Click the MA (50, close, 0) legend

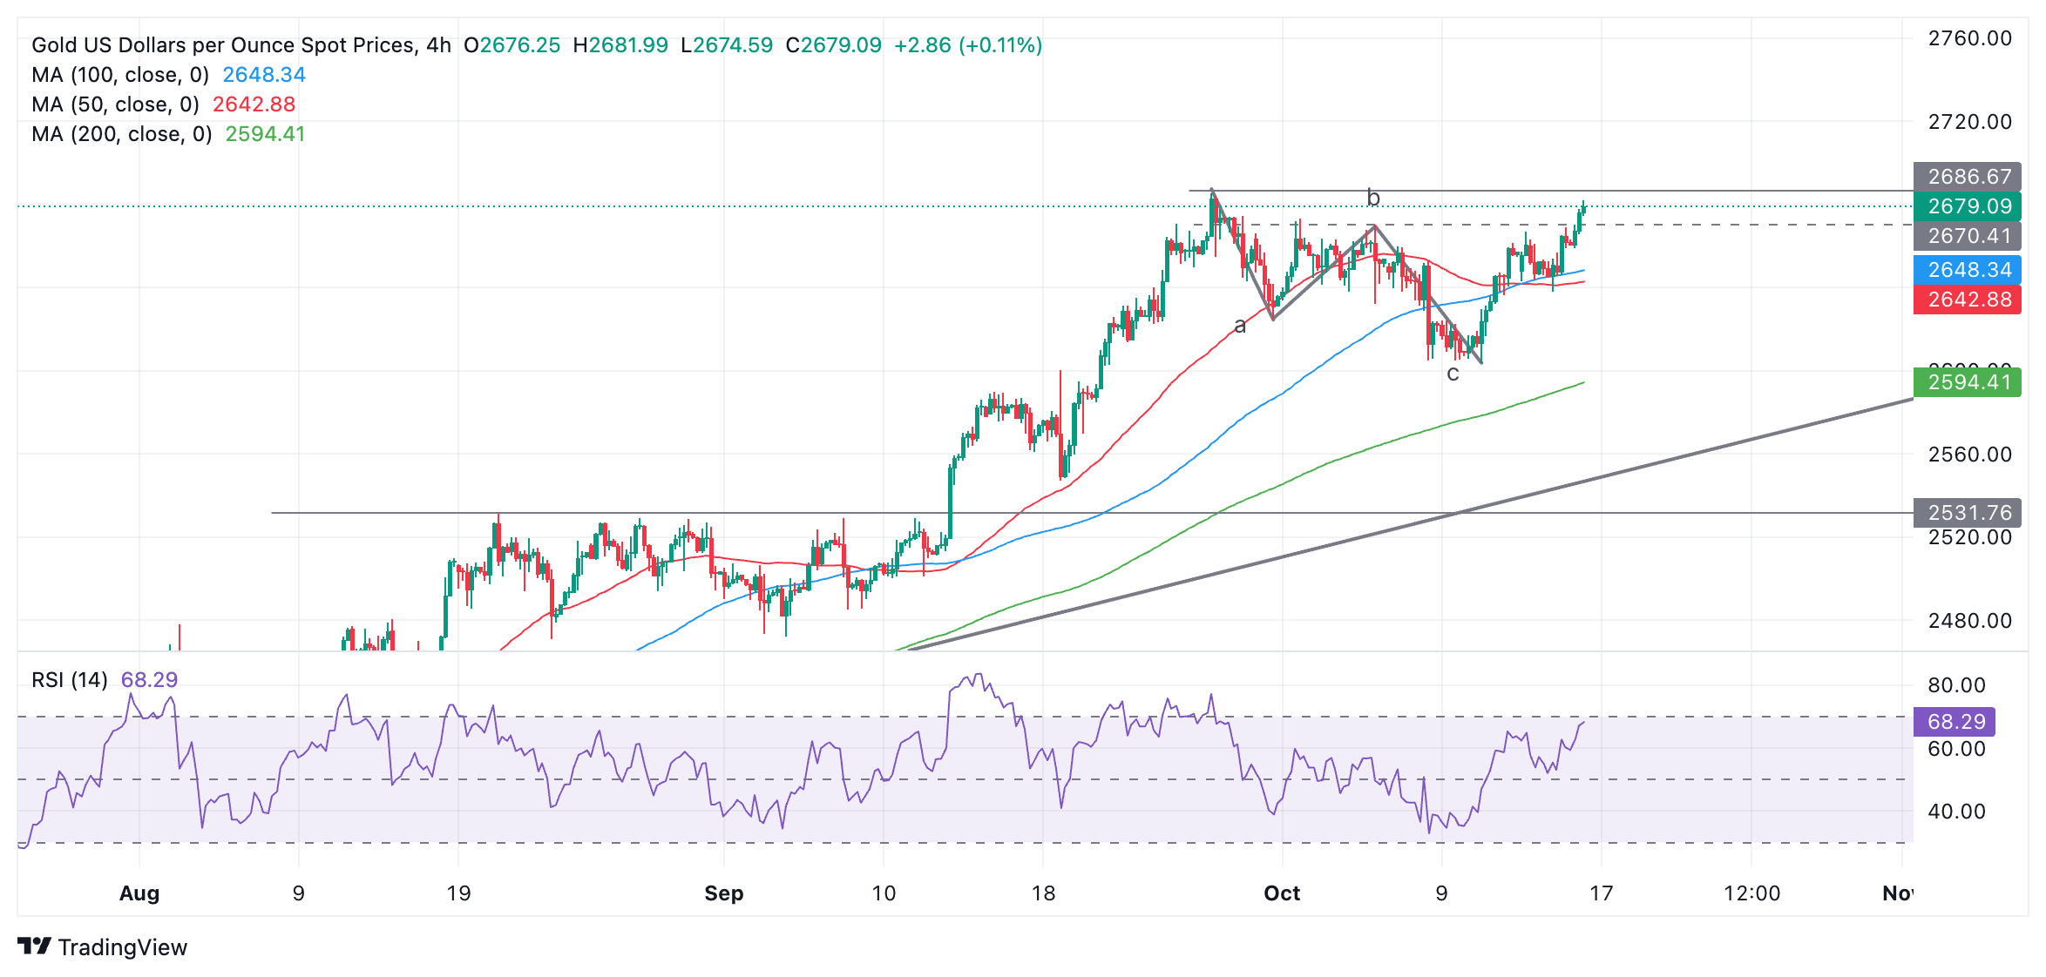click(x=115, y=104)
